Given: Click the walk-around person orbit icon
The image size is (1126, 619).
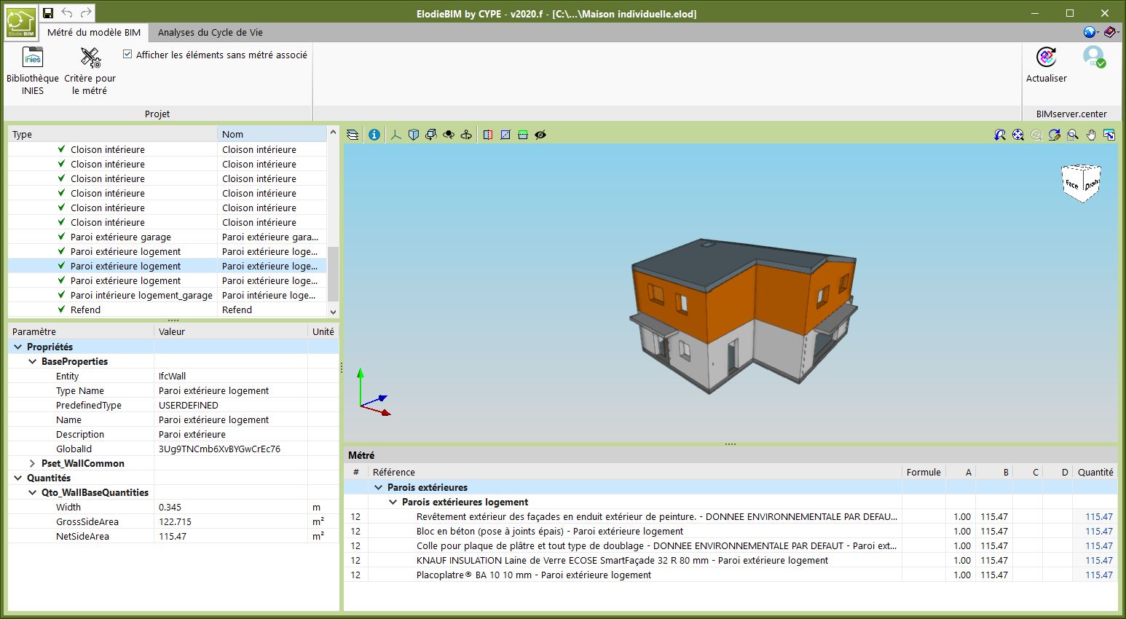Looking at the screenshot, I should (466, 135).
